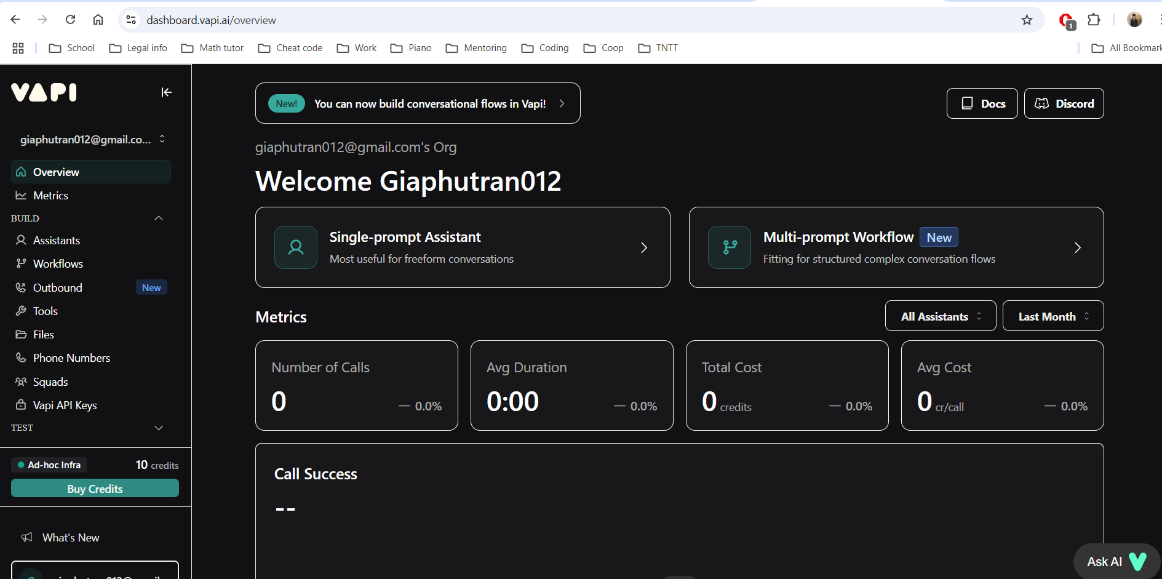Click the Number of Calls metric card
1162x579 pixels.
click(357, 385)
